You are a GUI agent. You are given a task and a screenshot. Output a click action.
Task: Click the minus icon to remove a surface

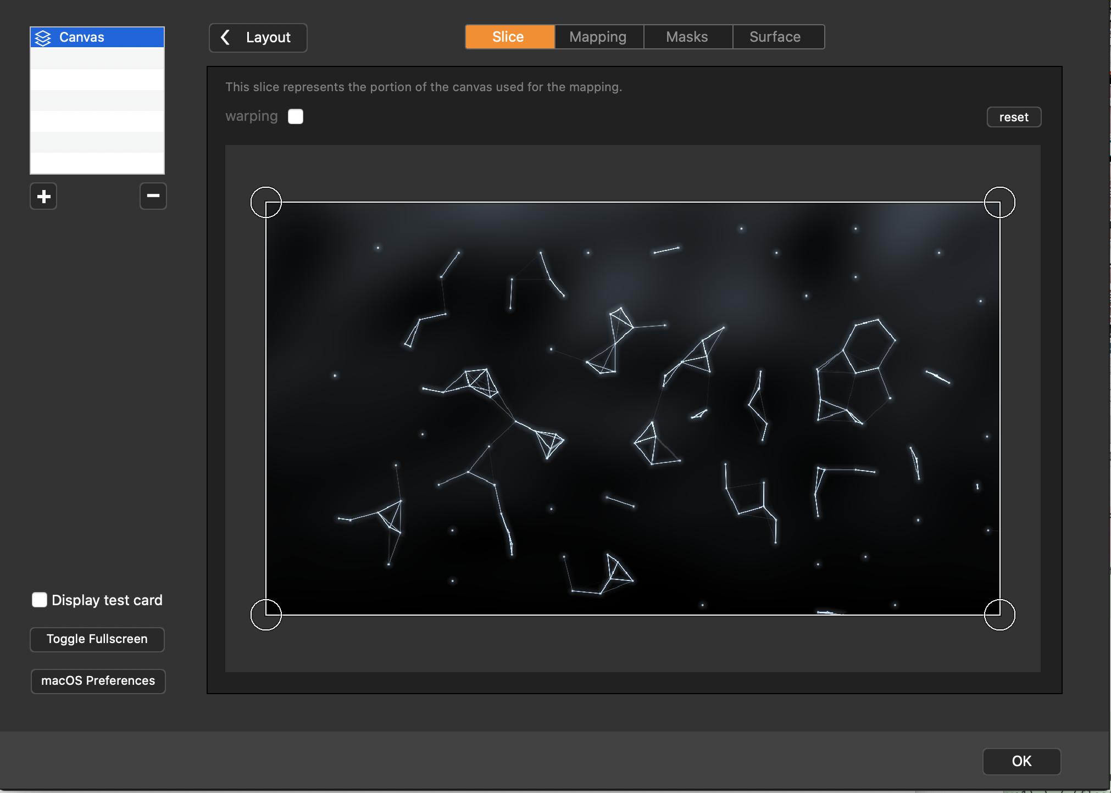[153, 196]
